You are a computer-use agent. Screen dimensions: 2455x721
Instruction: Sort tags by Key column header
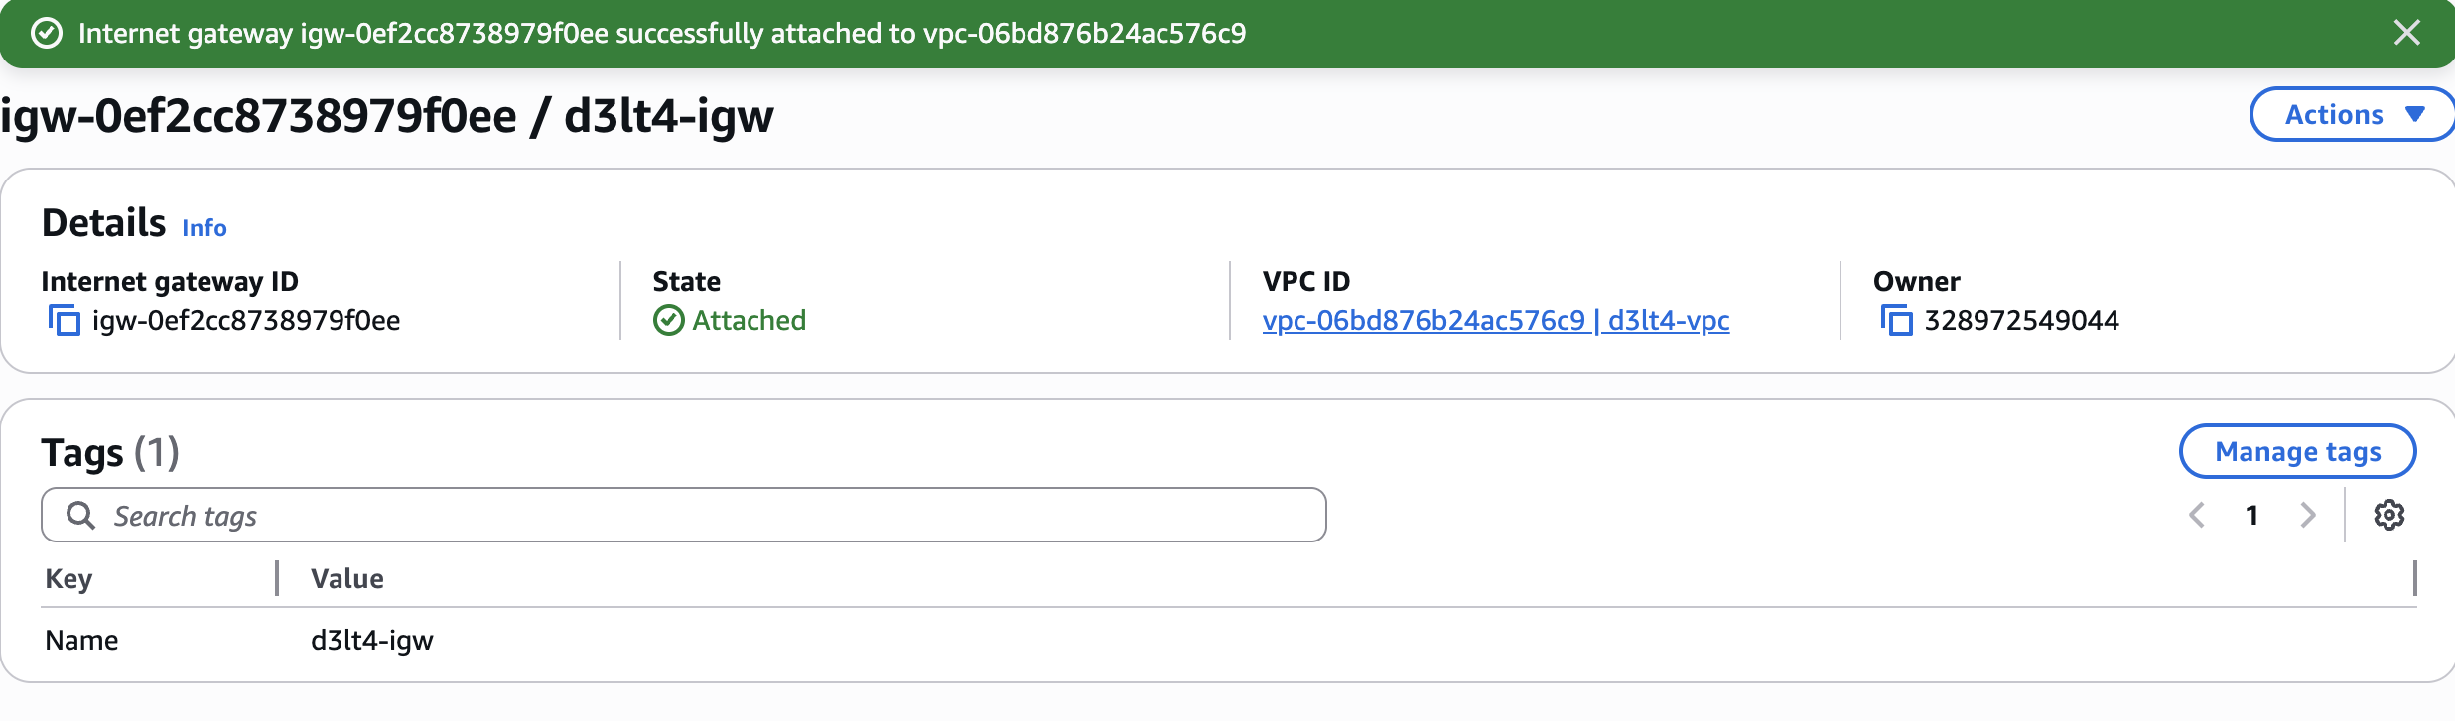click(x=68, y=579)
